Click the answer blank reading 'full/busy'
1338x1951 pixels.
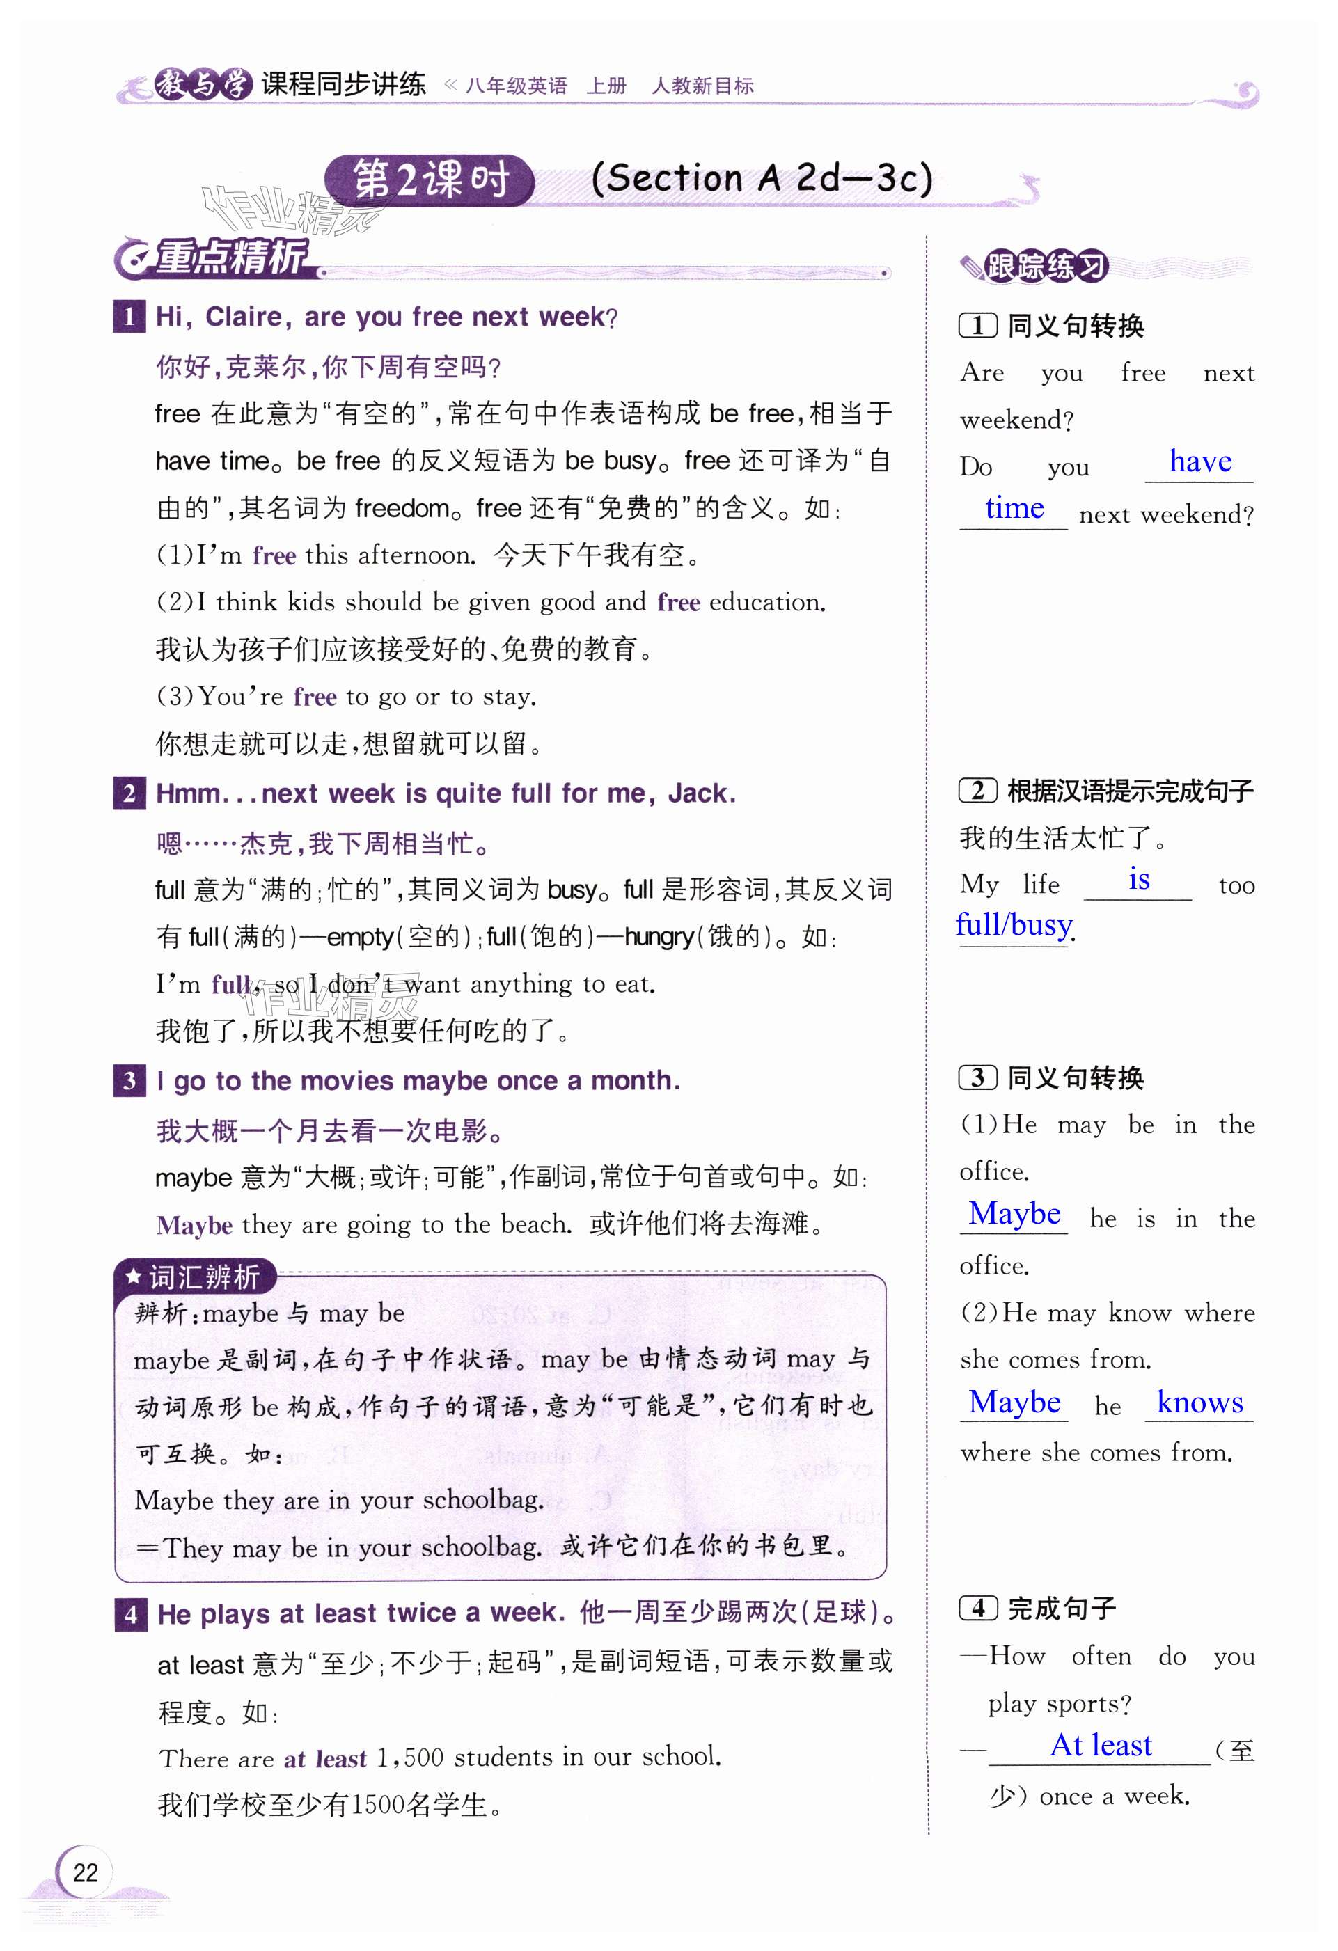click(1014, 925)
